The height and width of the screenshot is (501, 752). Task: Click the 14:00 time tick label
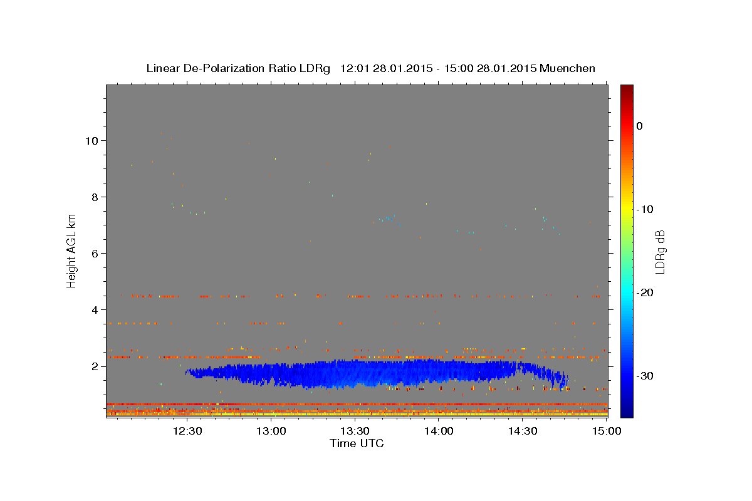point(439,431)
